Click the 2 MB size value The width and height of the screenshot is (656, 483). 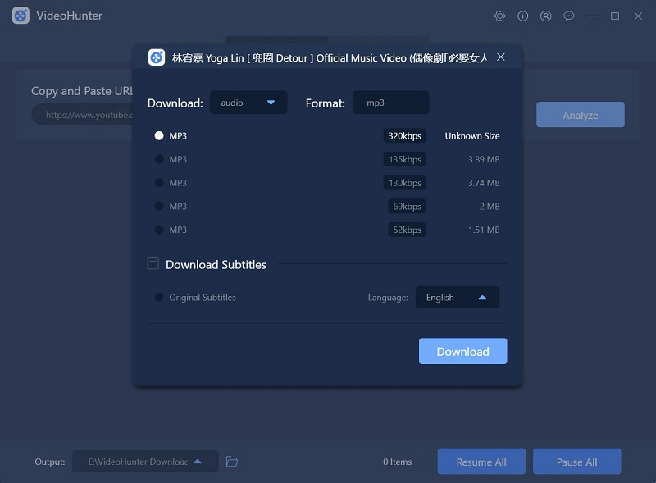490,206
